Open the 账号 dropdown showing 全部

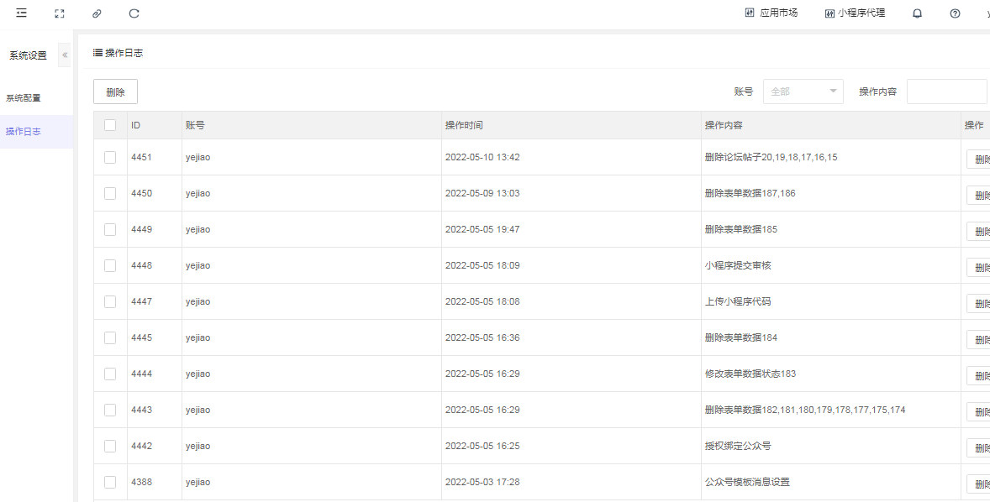point(803,92)
